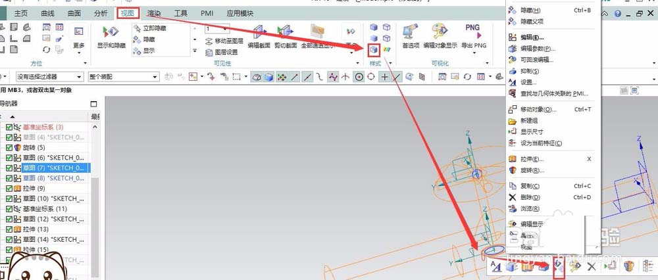Toggle the intersection snap plus icon
This screenshot has height=280, width=658.
[x=384, y=77]
